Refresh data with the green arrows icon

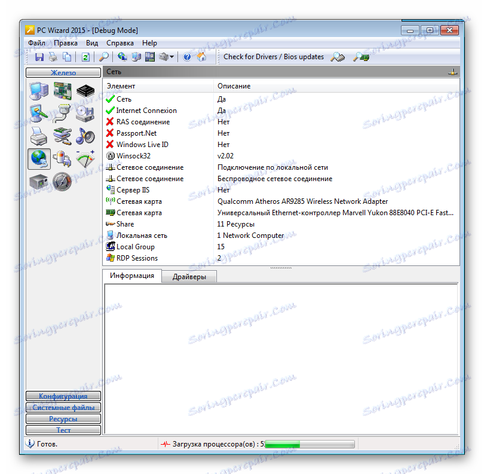[x=85, y=57]
